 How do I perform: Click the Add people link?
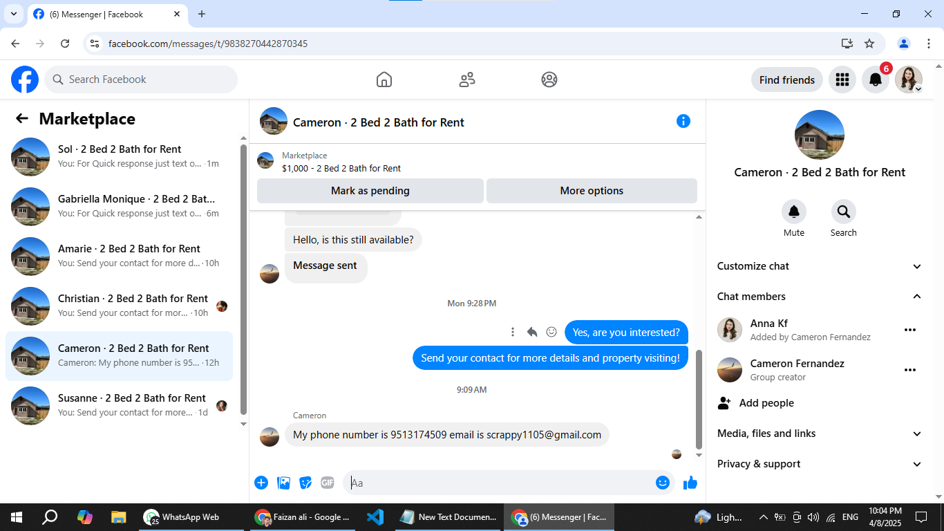(x=766, y=403)
